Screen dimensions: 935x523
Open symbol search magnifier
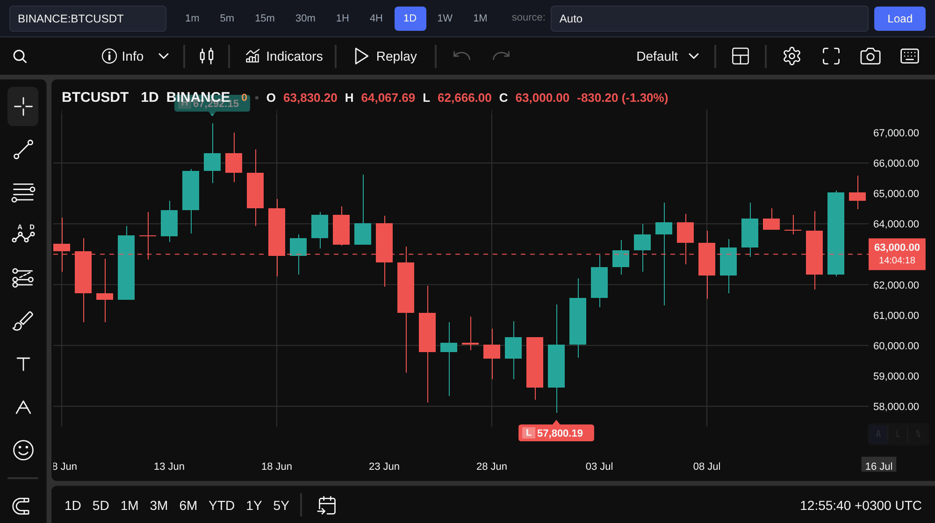[20, 57]
